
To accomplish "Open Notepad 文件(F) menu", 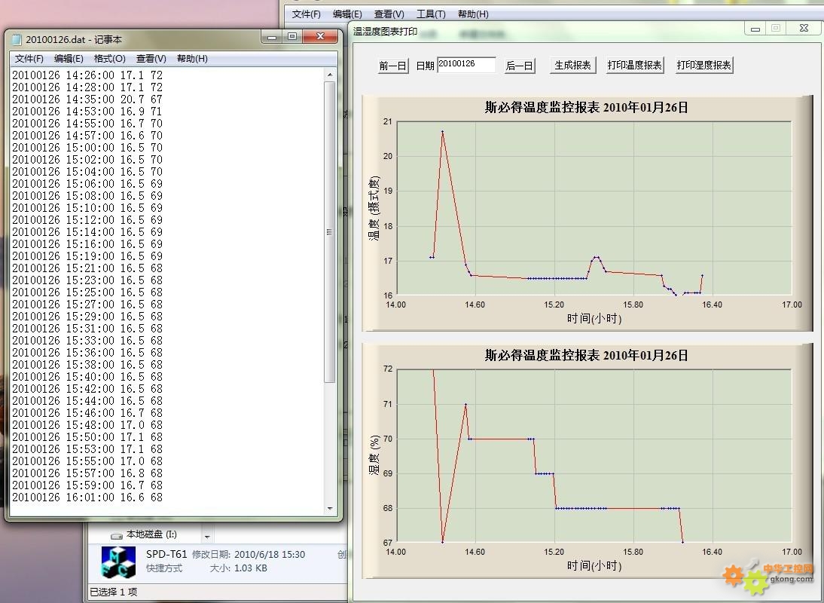I will pos(29,58).
